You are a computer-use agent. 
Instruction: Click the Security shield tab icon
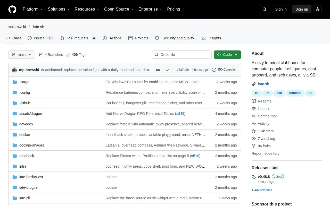pos(157,38)
